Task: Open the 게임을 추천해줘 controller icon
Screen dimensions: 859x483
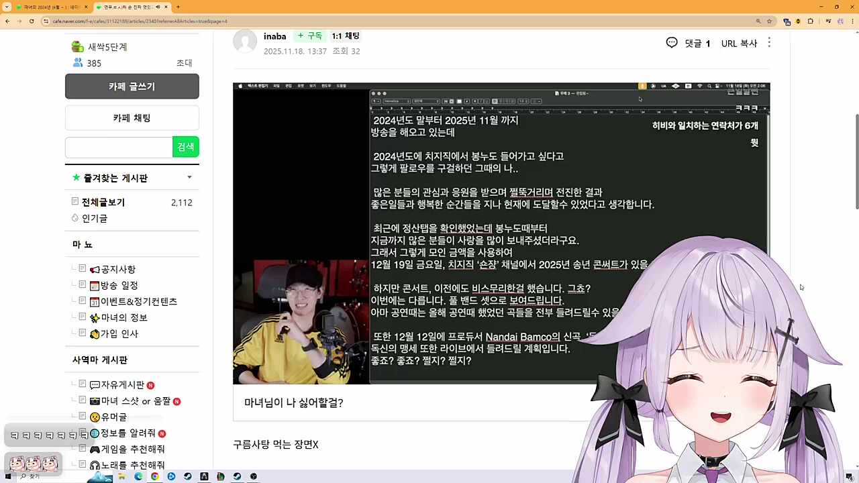Action: (x=95, y=449)
